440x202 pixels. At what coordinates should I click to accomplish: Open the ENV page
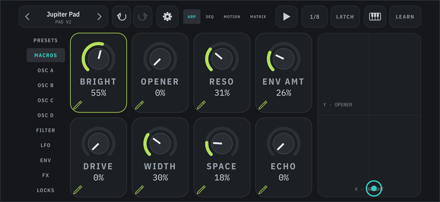coord(46,160)
